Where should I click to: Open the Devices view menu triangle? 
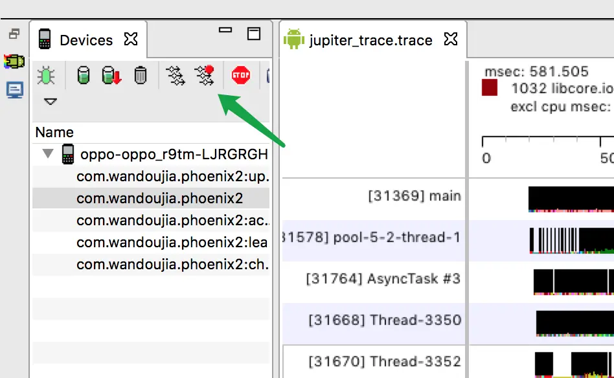pos(50,102)
